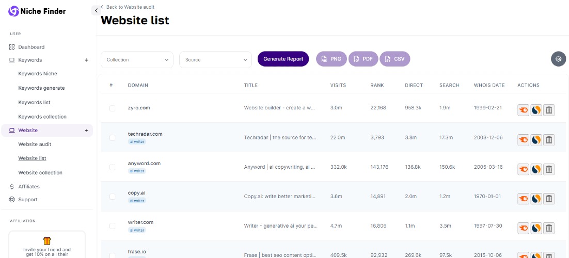Delete copy.ai using trash icon
Screen dimensions: 569x258
[x=549, y=198]
